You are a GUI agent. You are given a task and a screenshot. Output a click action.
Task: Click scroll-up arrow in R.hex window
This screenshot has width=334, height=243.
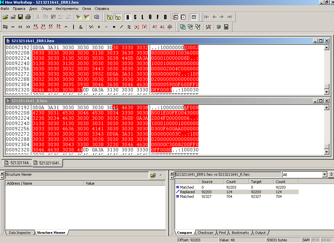tap(326, 107)
